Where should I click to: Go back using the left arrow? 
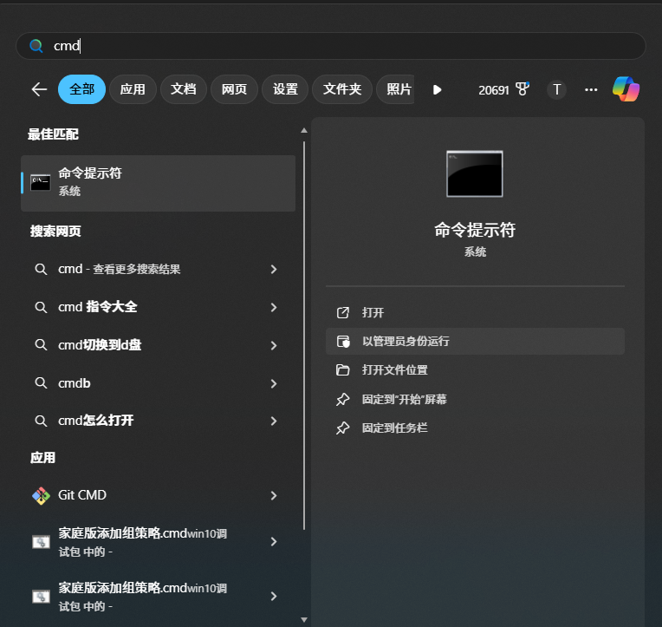point(39,89)
